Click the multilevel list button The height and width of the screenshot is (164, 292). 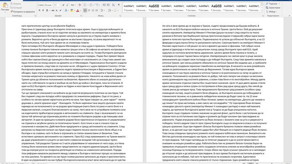coord(97,5)
